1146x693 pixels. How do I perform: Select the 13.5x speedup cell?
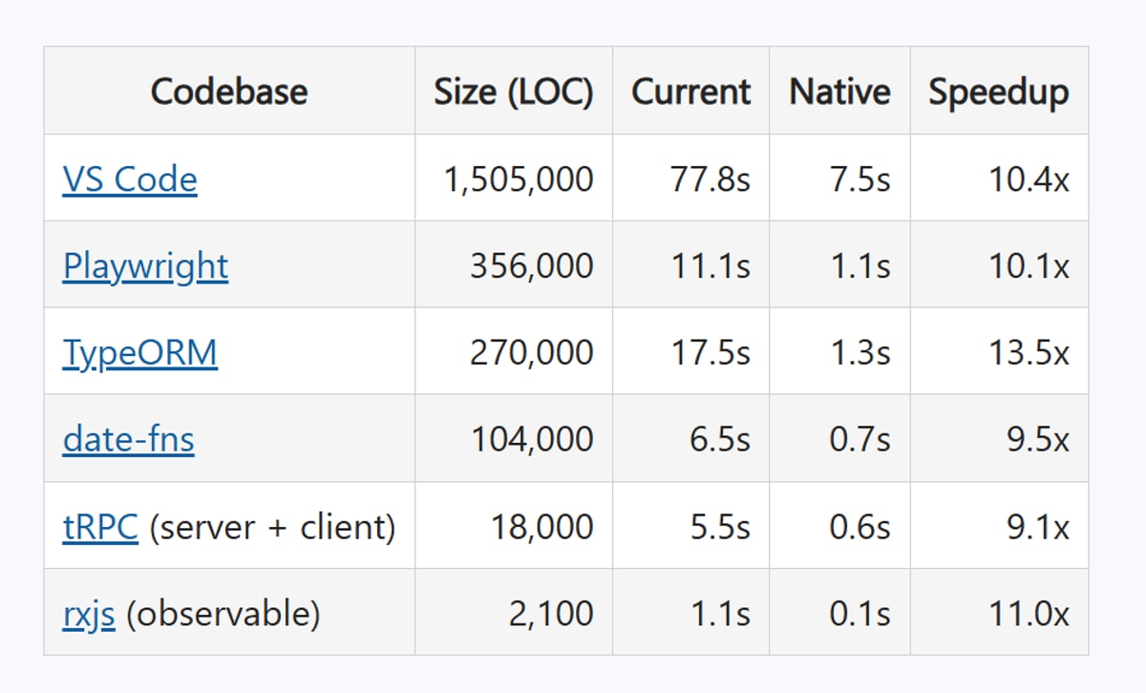[1029, 352]
